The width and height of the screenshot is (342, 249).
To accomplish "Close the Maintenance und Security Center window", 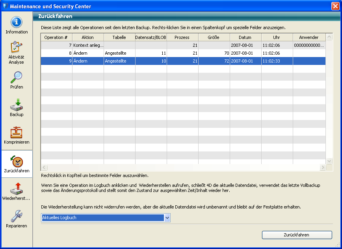I will [335, 6].
